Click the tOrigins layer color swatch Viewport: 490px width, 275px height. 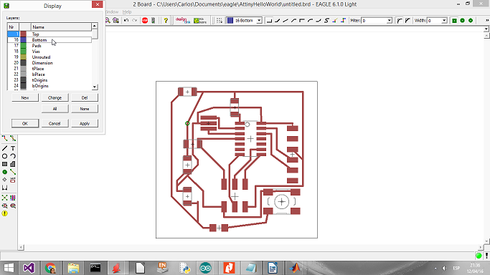24,80
